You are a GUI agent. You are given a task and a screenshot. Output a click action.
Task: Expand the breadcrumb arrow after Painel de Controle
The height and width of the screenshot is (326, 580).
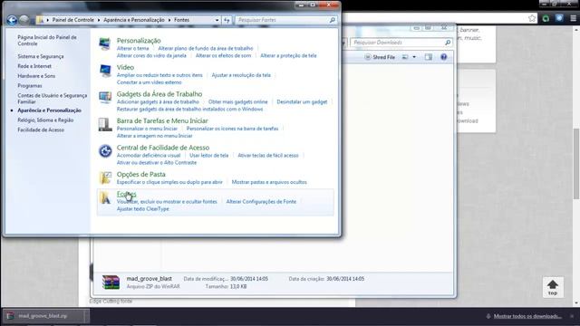(99, 20)
